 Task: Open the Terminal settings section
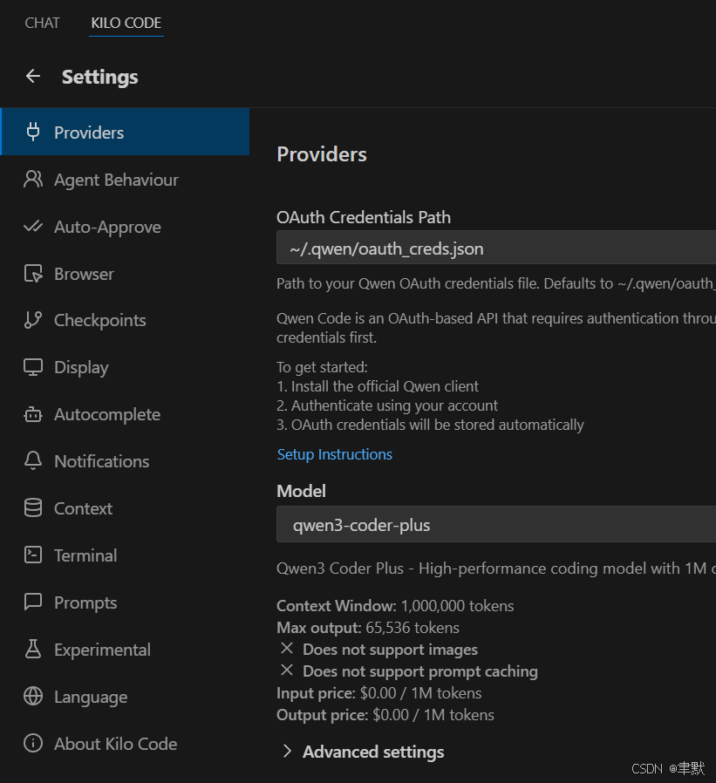[x=85, y=555]
